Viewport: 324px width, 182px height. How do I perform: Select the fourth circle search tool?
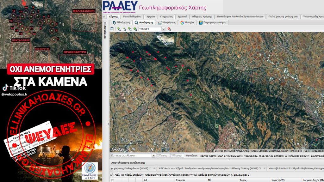(x=135, y=29)
